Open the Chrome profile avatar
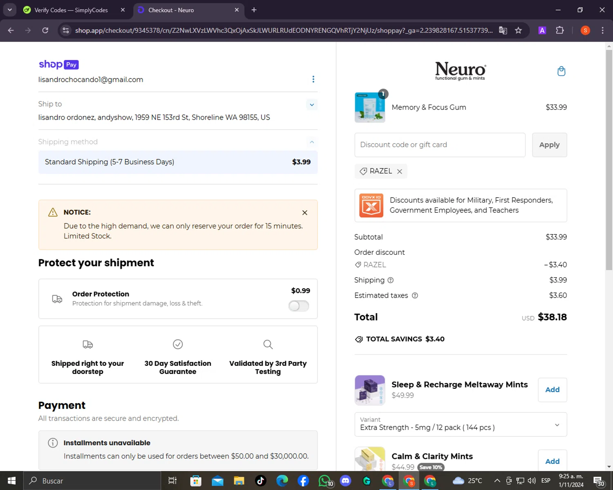Image resolution: width=613 pixels, height=490 pixels. [585, 31]
